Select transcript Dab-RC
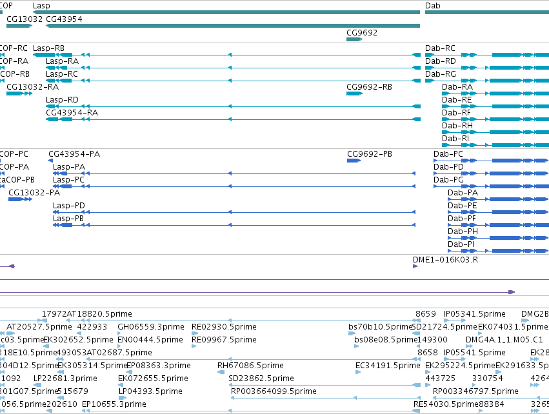The width and height of the screenshot is (549, 414). click(x=441, y=48)
